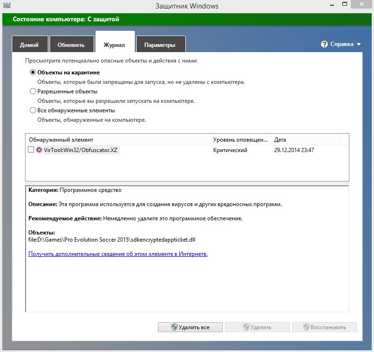The width and height of the screenshot is (374, 352).
Task: Select Все обнаруженные элементы radio button
Action: click(33, 110)
